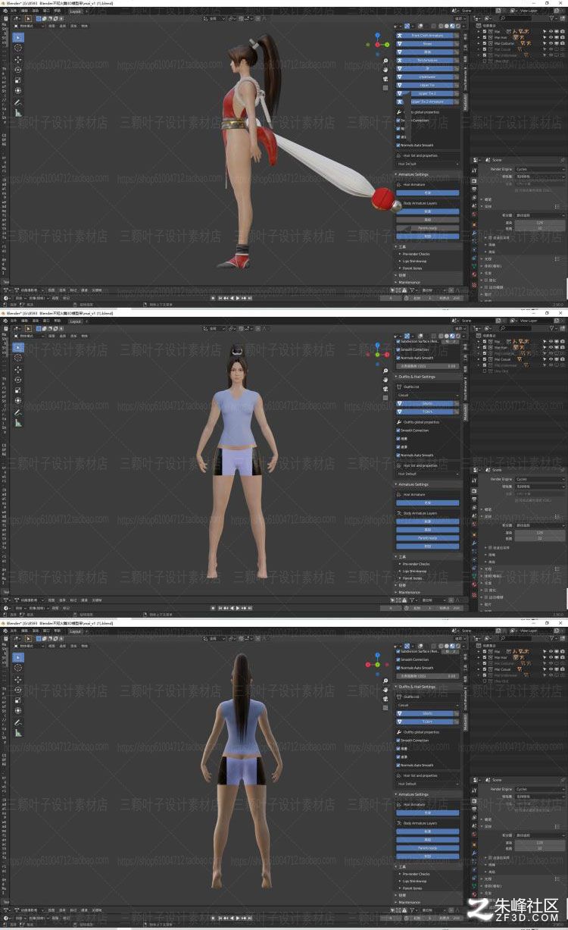
Task: Toggle Subdivision Surface checkbox in front-view window
Action: tap(398, 342)
